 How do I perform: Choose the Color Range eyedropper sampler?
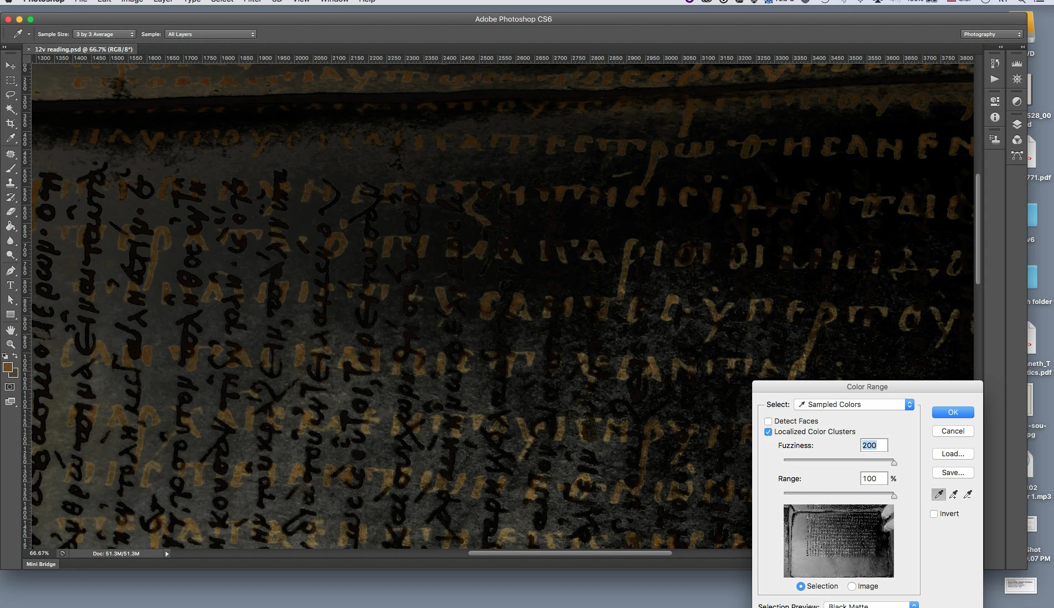(x=939, y=494)
